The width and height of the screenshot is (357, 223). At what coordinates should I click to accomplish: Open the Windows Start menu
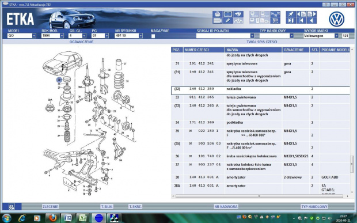[x=6, y=218]
